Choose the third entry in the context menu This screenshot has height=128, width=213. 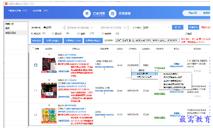pos(145,77)
